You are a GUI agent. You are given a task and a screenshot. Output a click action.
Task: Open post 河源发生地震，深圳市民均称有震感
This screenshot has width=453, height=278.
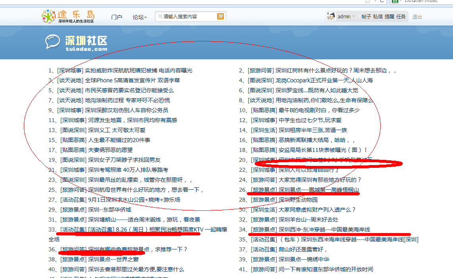click(x=133, y=121)
